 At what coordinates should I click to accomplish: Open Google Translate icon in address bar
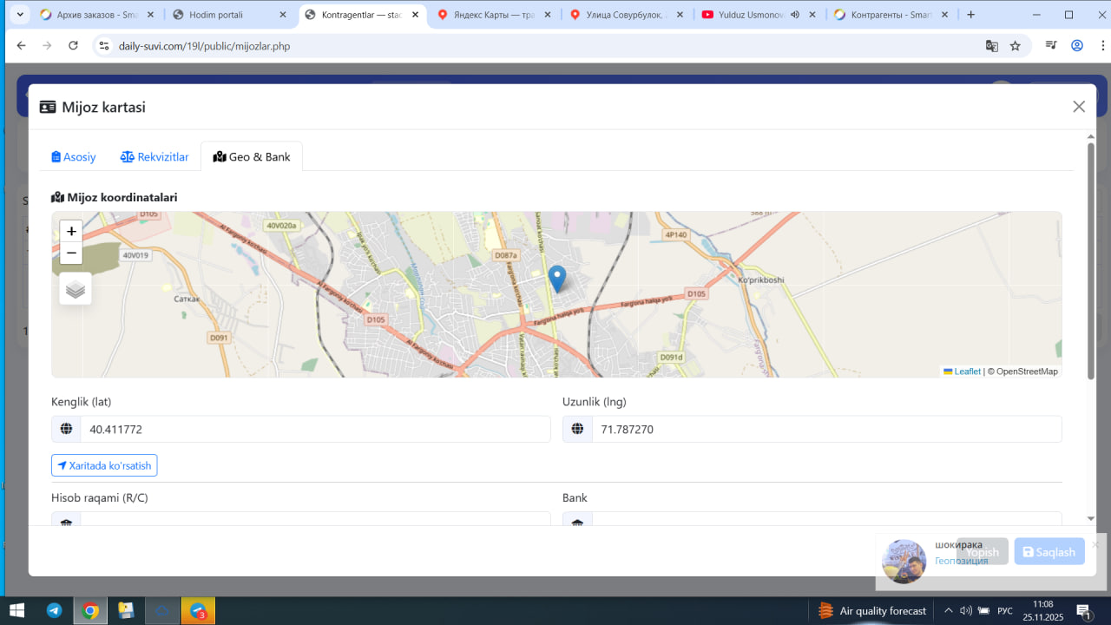(x=991, y=46)
